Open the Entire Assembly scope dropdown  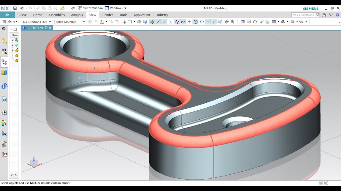[70, 22]
